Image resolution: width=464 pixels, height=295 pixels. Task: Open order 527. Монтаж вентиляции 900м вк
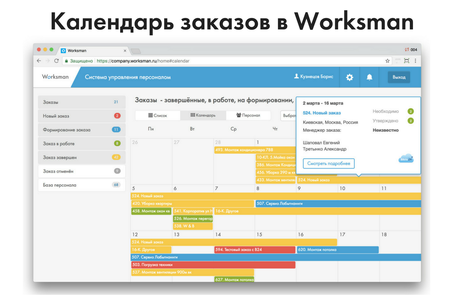(x=192, y=272)
